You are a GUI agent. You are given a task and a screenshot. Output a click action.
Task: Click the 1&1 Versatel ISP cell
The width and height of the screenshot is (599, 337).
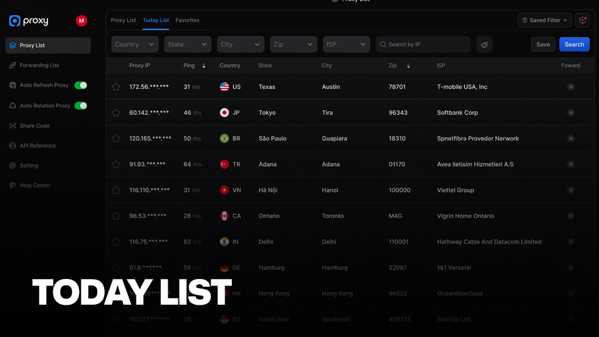[454, 268]
